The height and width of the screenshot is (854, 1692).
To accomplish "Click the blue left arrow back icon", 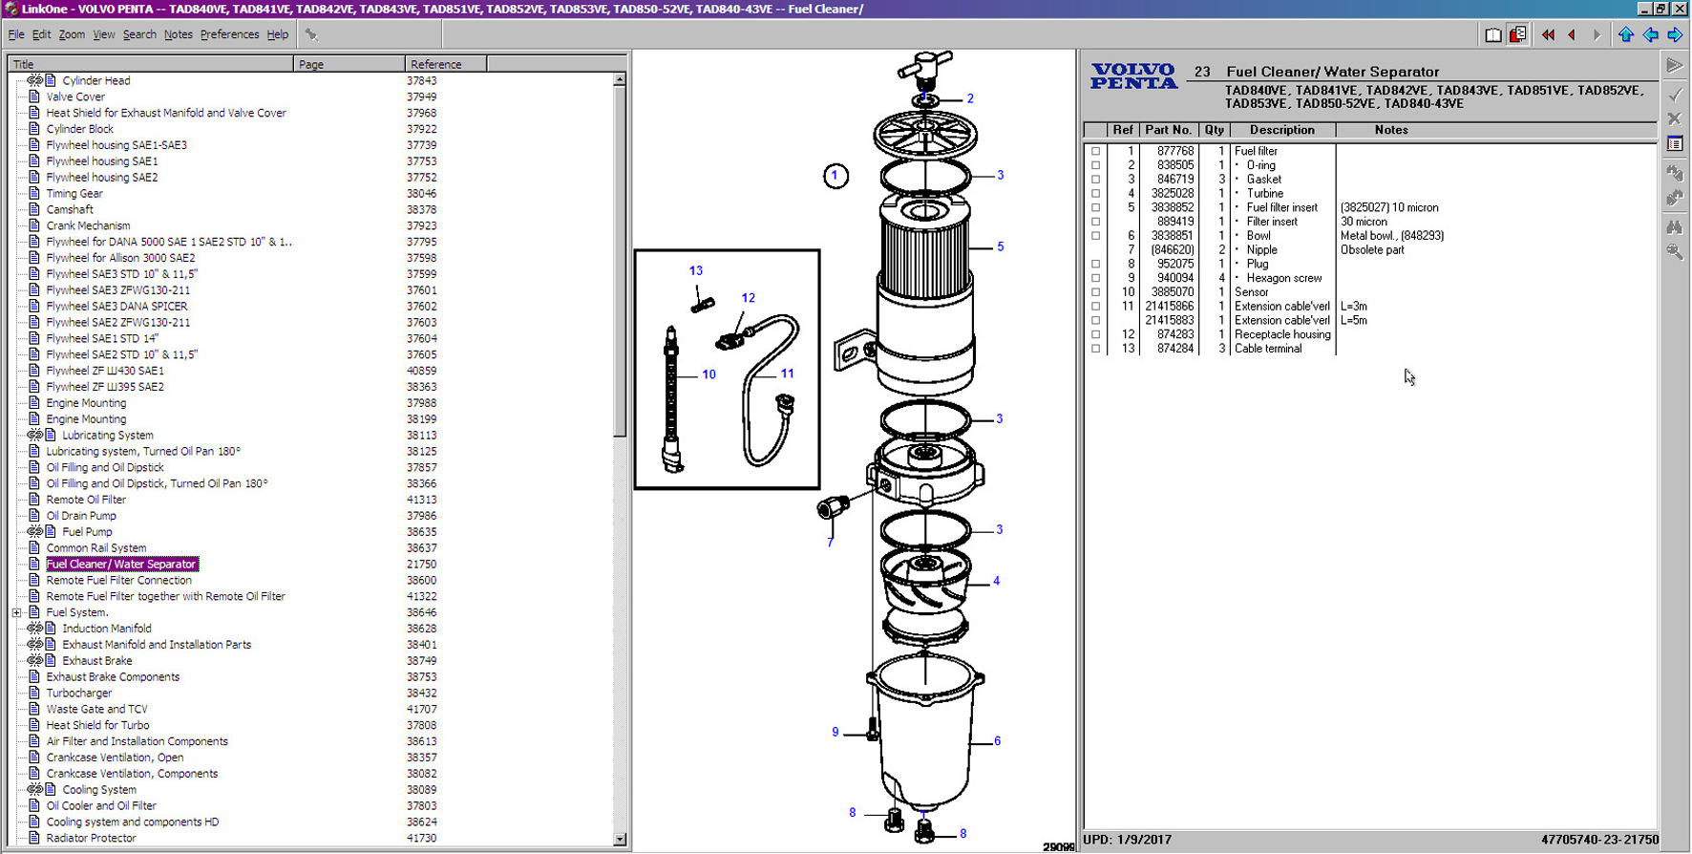I will point(1650,35).
